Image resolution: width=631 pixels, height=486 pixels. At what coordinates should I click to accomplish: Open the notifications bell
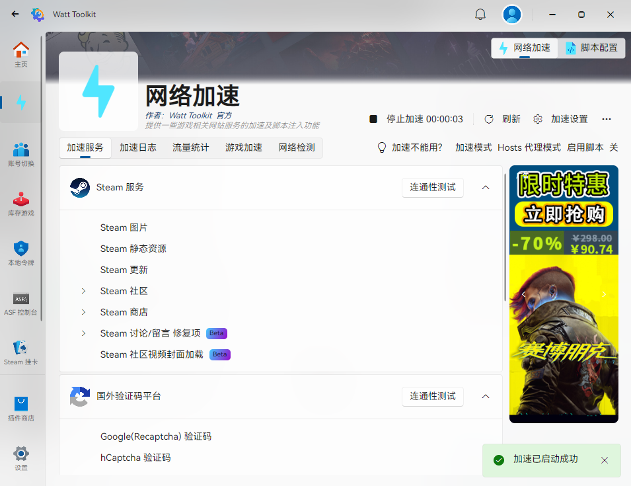[480, 15]
